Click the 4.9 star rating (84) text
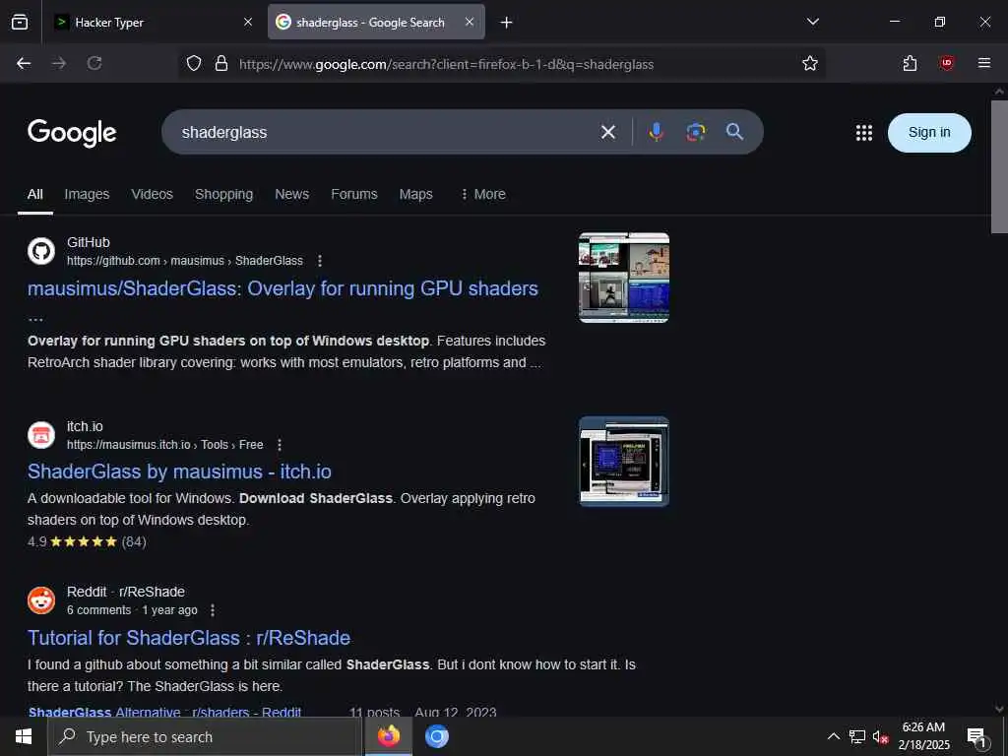The image size is (1008, 756). [x=87, y=542]
